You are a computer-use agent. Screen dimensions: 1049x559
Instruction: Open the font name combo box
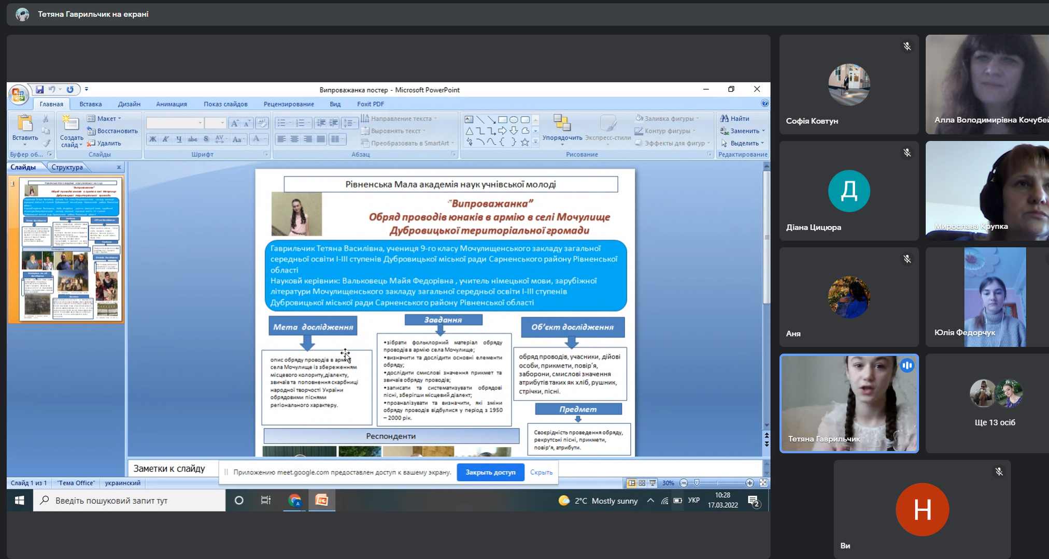[175, 123]
